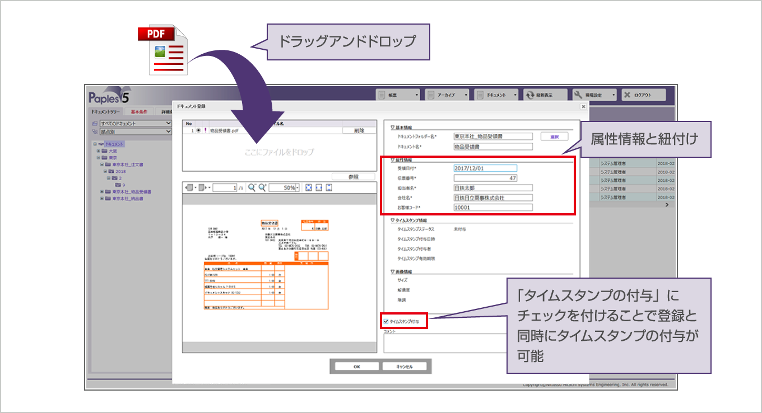Click the zoom out magnifier icon
This screenshot has height=413, width=762.
(252, 188)
